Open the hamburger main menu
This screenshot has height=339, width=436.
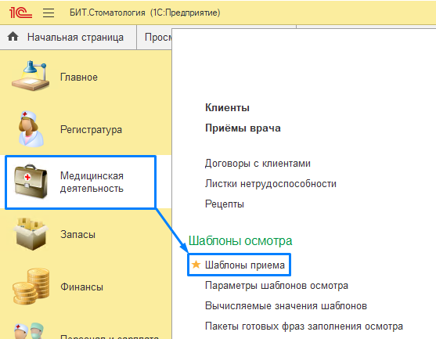coord(49,13)
